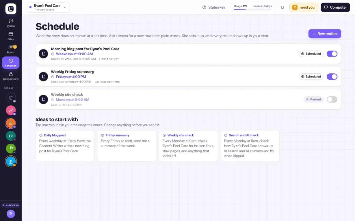The width and height of the screenshot is (355, 221).
Task: Pick the Search and AI check idea card
Action: 250,146
